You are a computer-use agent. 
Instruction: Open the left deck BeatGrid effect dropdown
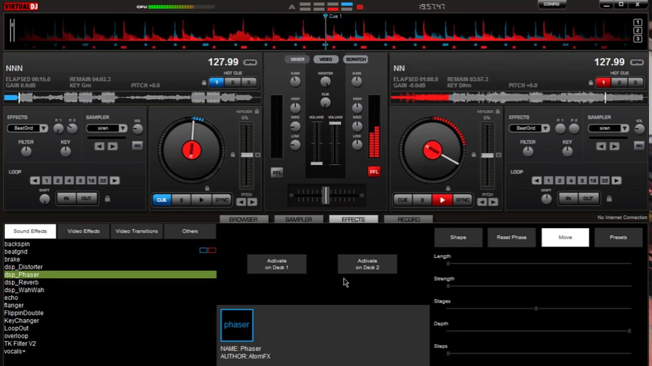tap(44, 128)
